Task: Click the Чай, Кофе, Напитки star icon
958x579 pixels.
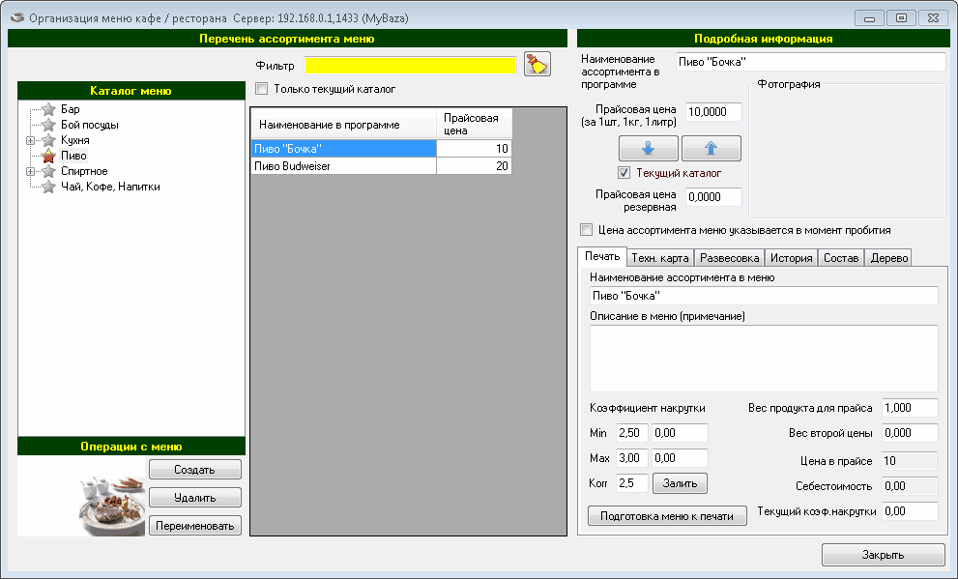Action: (x=48, y=187)
